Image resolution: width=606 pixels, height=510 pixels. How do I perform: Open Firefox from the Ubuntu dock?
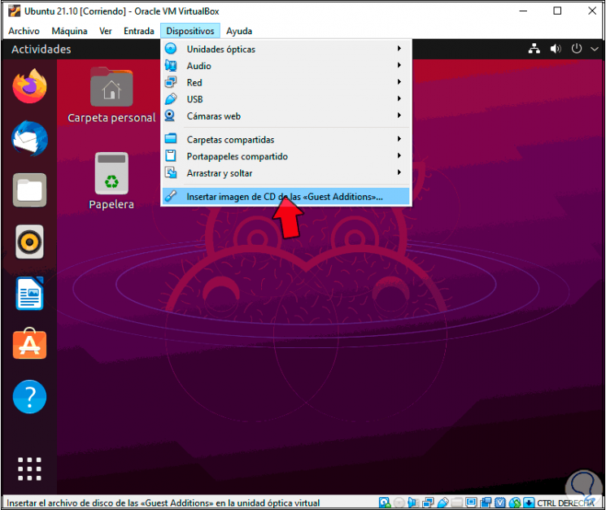pyautogui.click(x=30, y=85)
